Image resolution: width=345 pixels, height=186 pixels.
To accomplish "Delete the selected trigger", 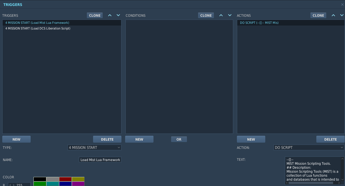I will (107, 139).
